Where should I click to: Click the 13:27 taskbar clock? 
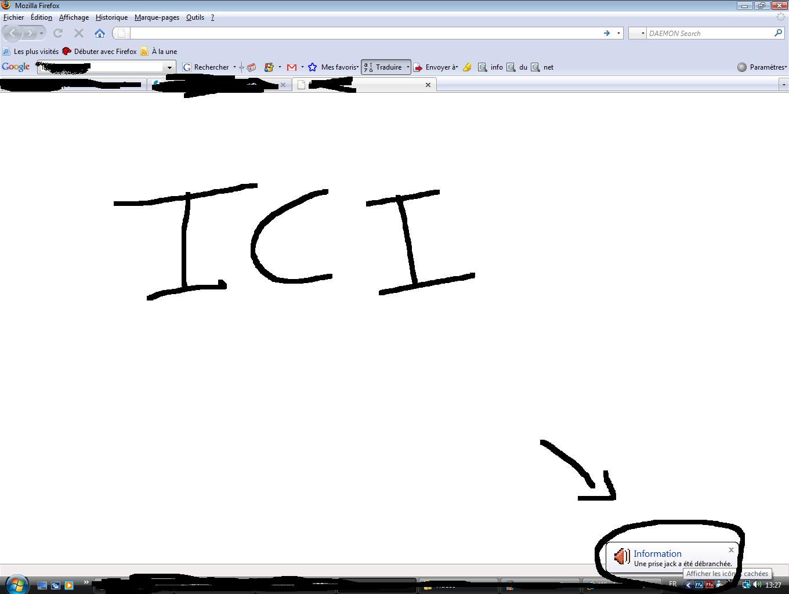point(773,585)
